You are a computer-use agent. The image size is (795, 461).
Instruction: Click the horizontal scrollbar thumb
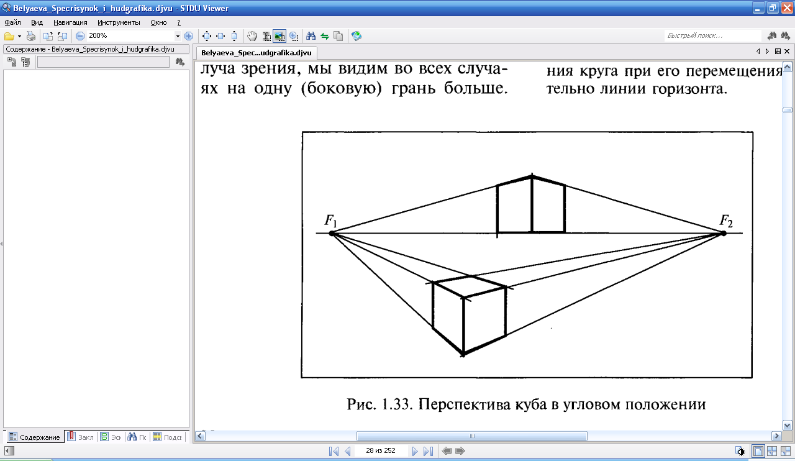point(471,436)
